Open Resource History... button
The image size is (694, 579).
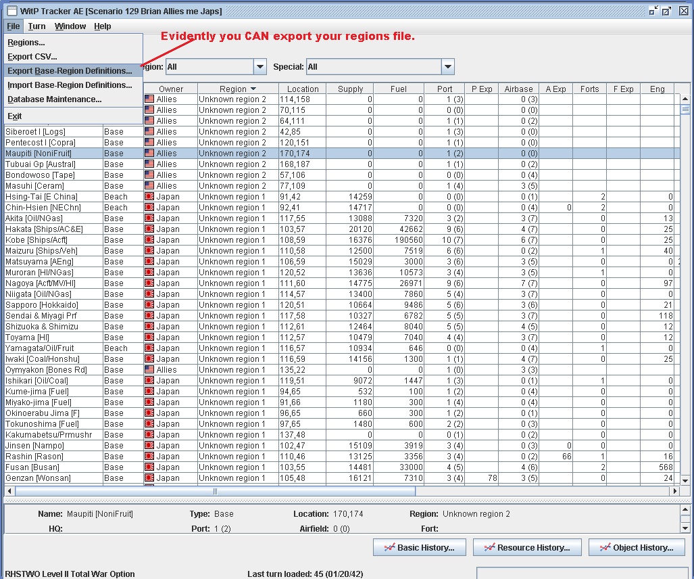pos(527,547)
